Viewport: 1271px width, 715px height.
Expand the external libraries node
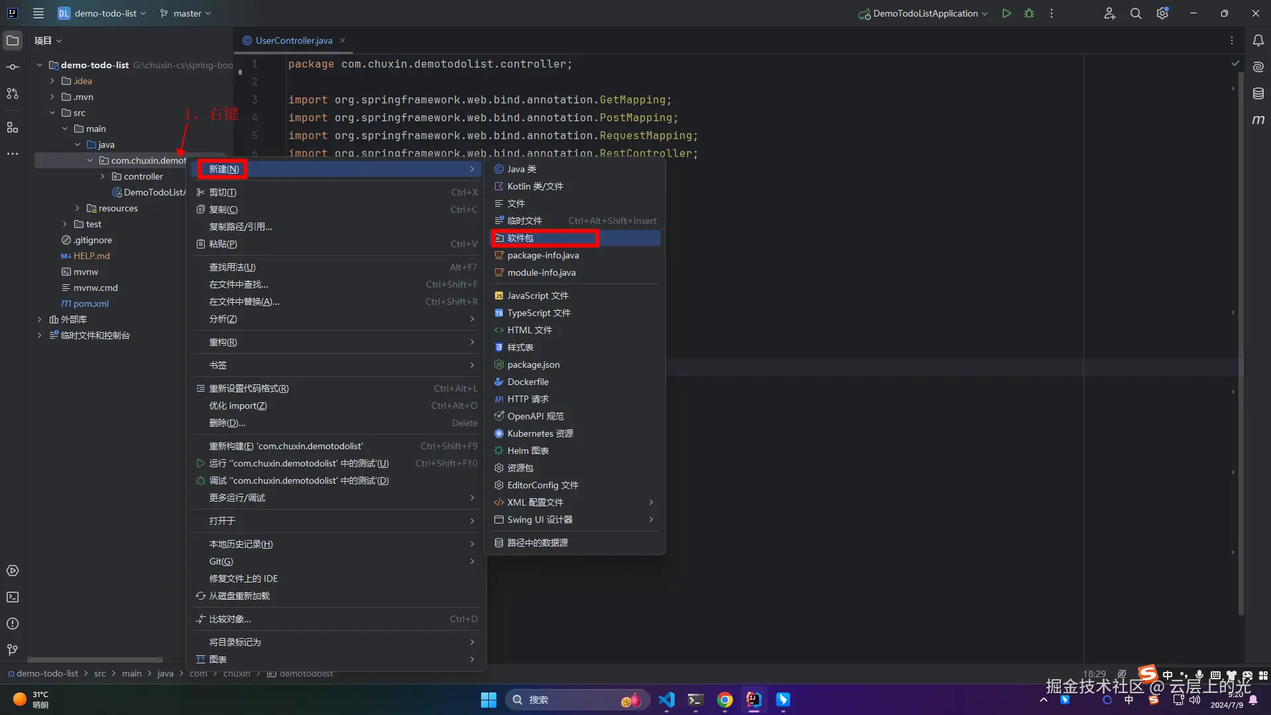coord(40,319)
